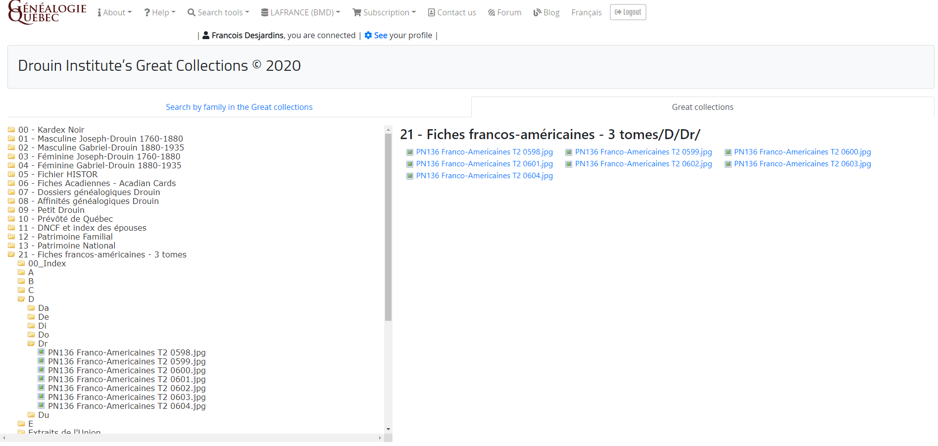The height and width of the screenshot is (446, 938).
Task: Open the LAFRANCE (BMD) dropdown
Action: point(300,12)
